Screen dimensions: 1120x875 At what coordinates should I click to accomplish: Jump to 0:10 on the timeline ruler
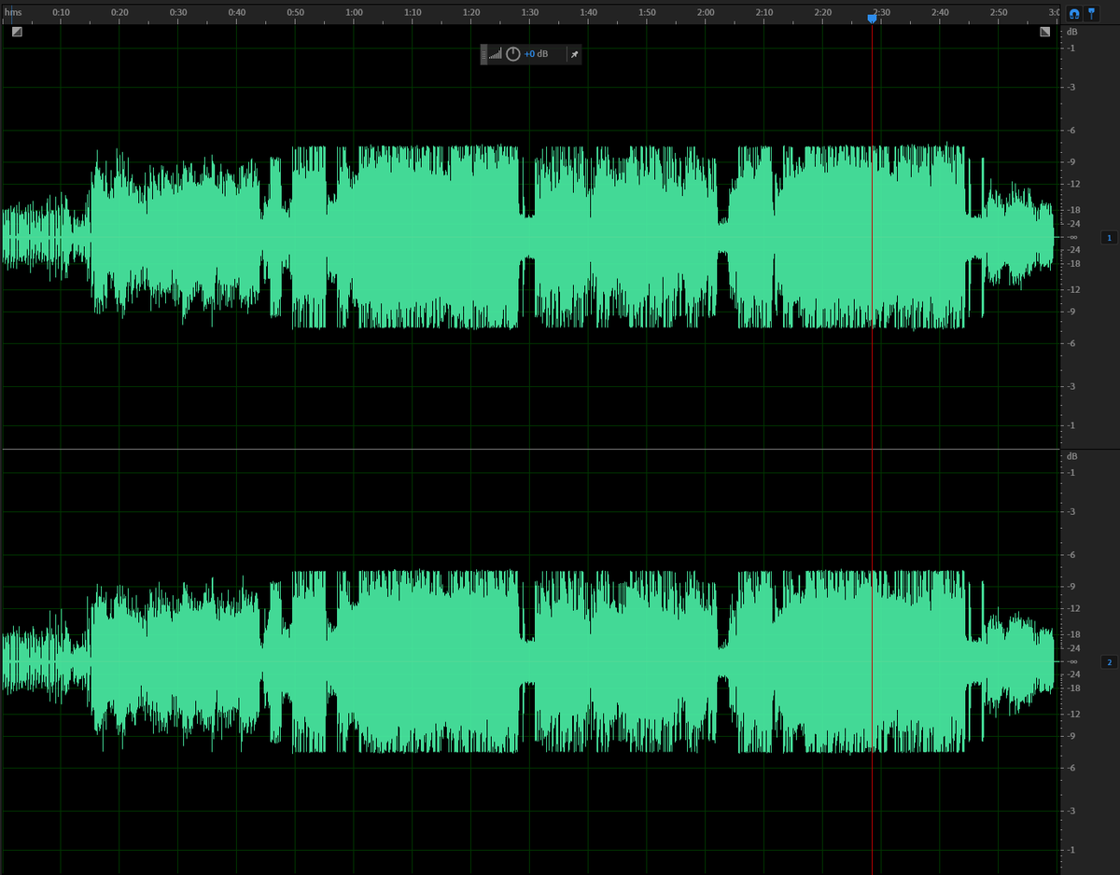point(62,12)
